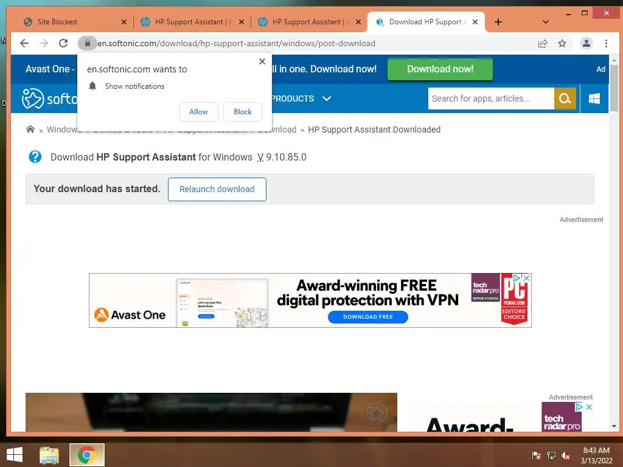Click AdChoices icon on lower right ad
The width and height of the screenshot is (623, 467).
(579, 407)
